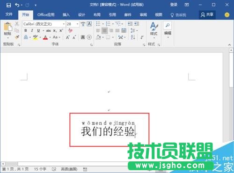Apply text effects and typography
Screen dimensions: 234x173
pos(26,37)
